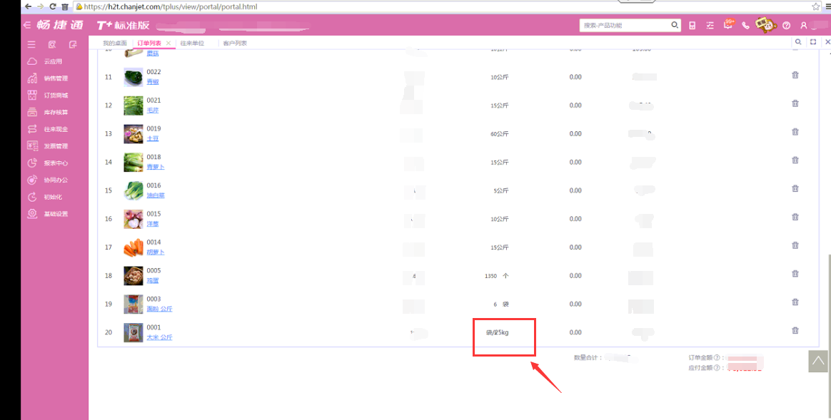
Task: Open the 青萝卜 product link
Action: [156, 167]
